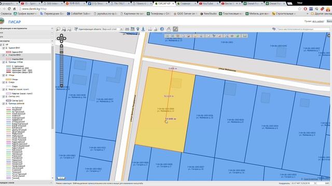Select the measure area tool

(x=133, y=29)
